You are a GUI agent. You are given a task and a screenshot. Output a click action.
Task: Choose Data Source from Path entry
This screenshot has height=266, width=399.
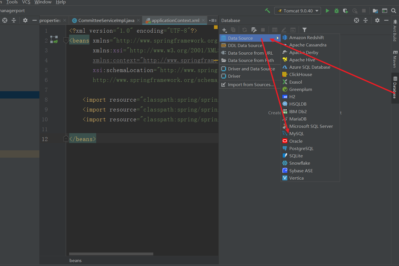(x=250, y=60)
